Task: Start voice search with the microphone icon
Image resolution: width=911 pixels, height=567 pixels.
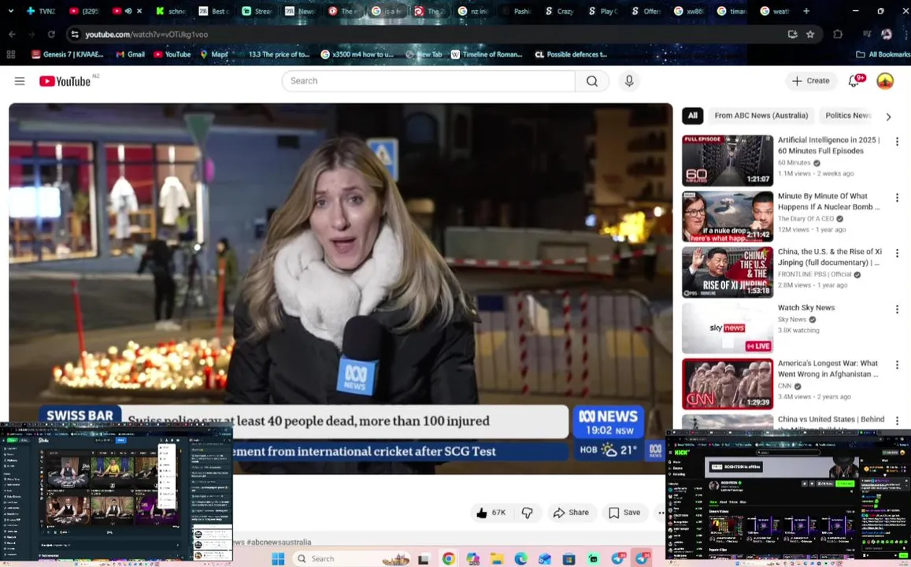Action: (x=629, y=81)
